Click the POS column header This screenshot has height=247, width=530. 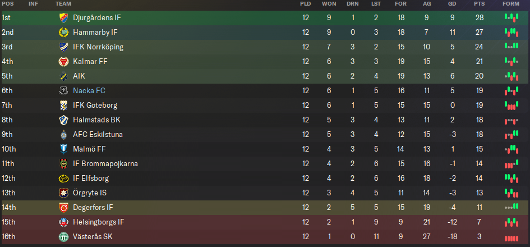pos(7,4)
